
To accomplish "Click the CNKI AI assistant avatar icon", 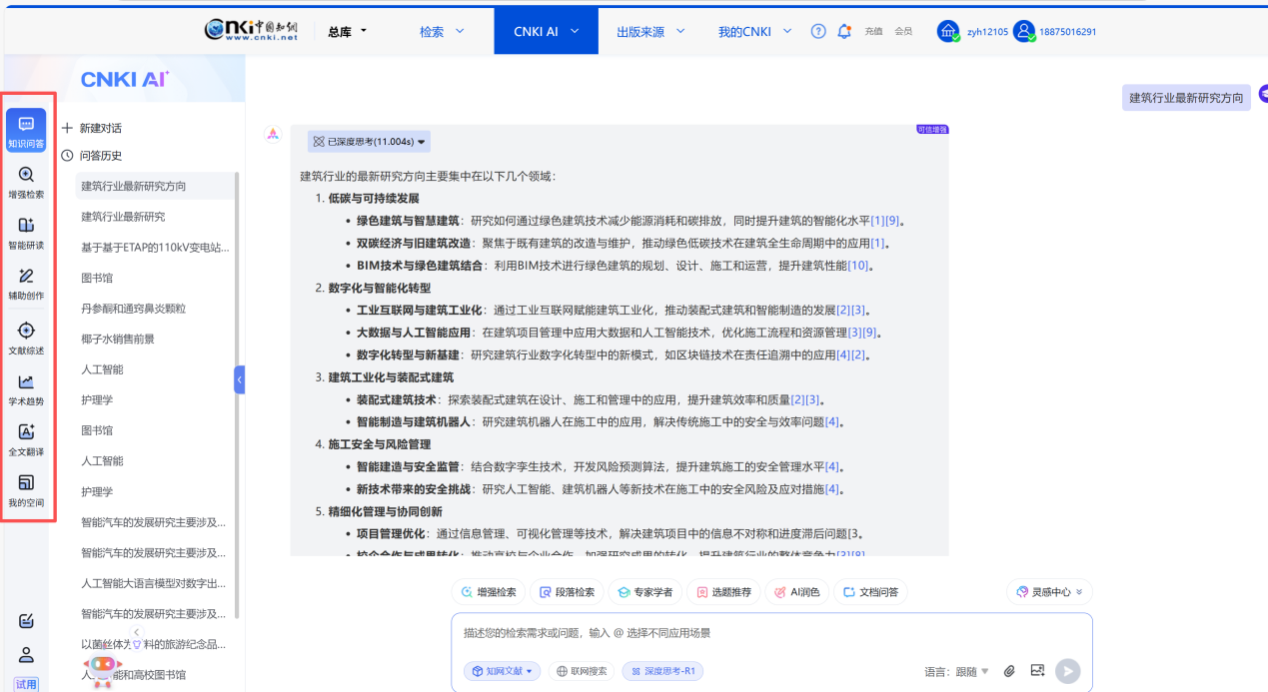I will [x=273, y=135].
